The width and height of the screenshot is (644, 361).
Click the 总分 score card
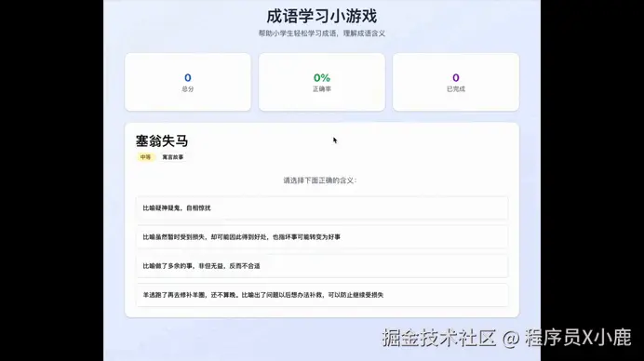(x=188, y=82)
